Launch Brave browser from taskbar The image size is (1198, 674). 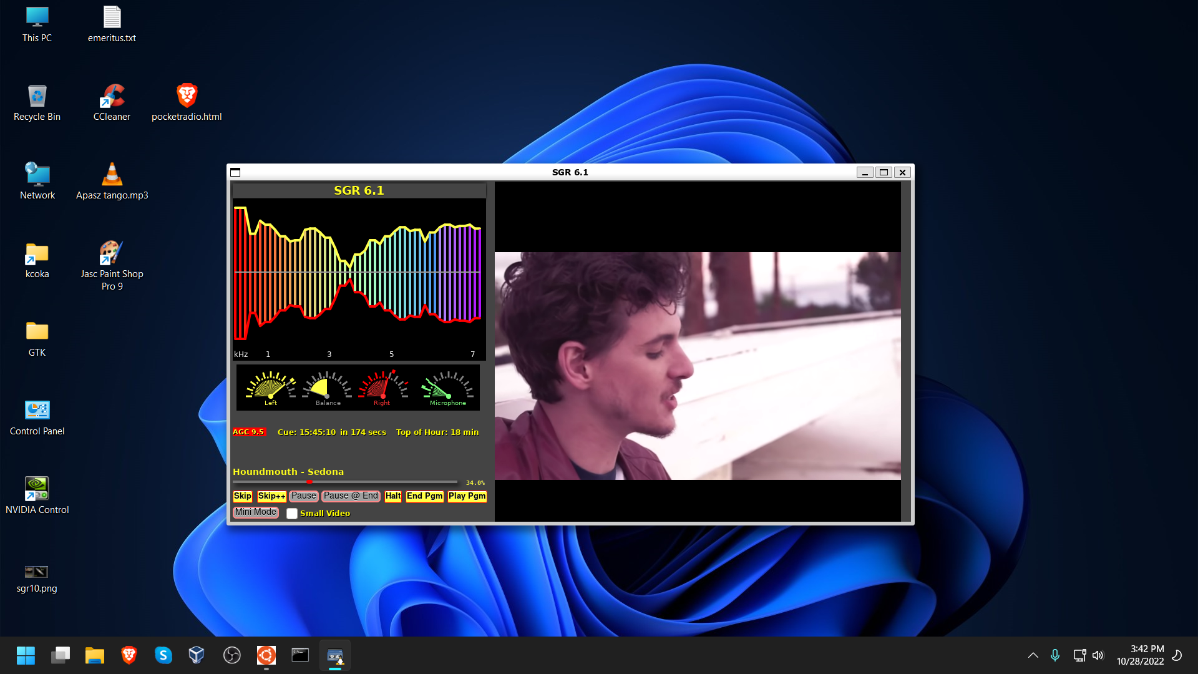(x=129, y=655)
